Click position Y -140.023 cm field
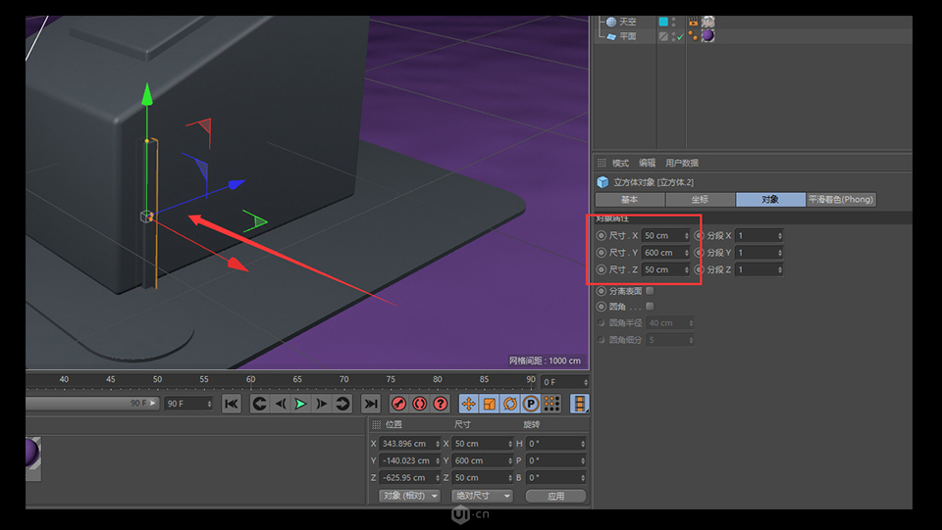This screenshot has height=530, width=942. click(410, 460)
